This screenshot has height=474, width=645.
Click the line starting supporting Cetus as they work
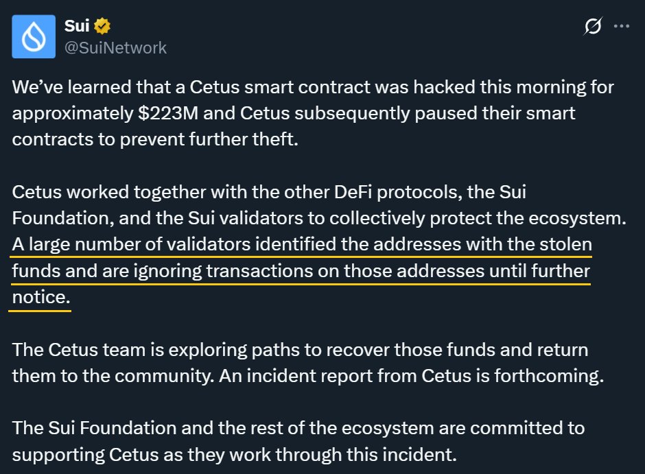pyautogui.click(x=235, y=455)
